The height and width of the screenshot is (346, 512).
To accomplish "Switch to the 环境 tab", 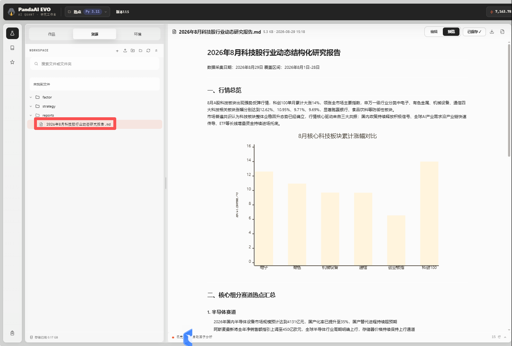I will click(x=138, y=34).
